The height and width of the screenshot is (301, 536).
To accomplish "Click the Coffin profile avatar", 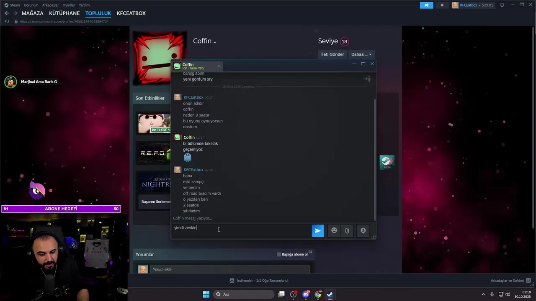I will click(x=159, y=58).
